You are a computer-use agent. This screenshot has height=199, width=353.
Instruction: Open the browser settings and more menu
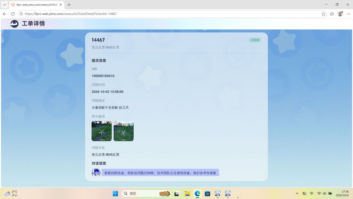tap(348, 14)
